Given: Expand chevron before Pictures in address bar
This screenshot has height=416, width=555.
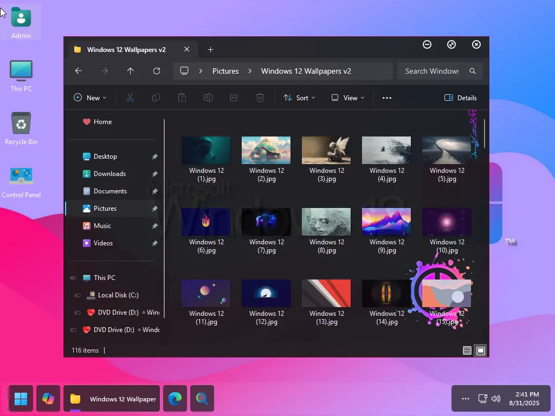Looking at the screenshot, I should 201,71.
